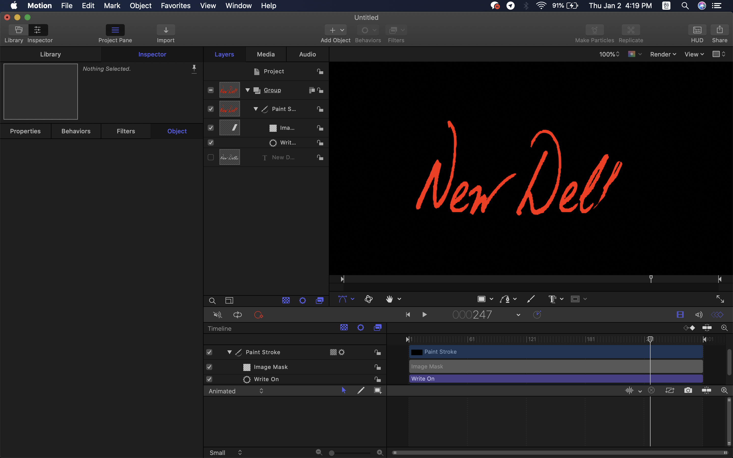This screenshot has height=458, width=733.
Task: Click the Import toolbar button
Action: pyautogui.click(x=166, y=30)
